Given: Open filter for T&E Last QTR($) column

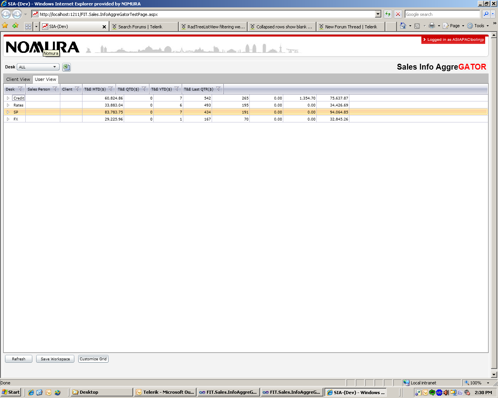Looking at the screenshot, I should [218, 89].
